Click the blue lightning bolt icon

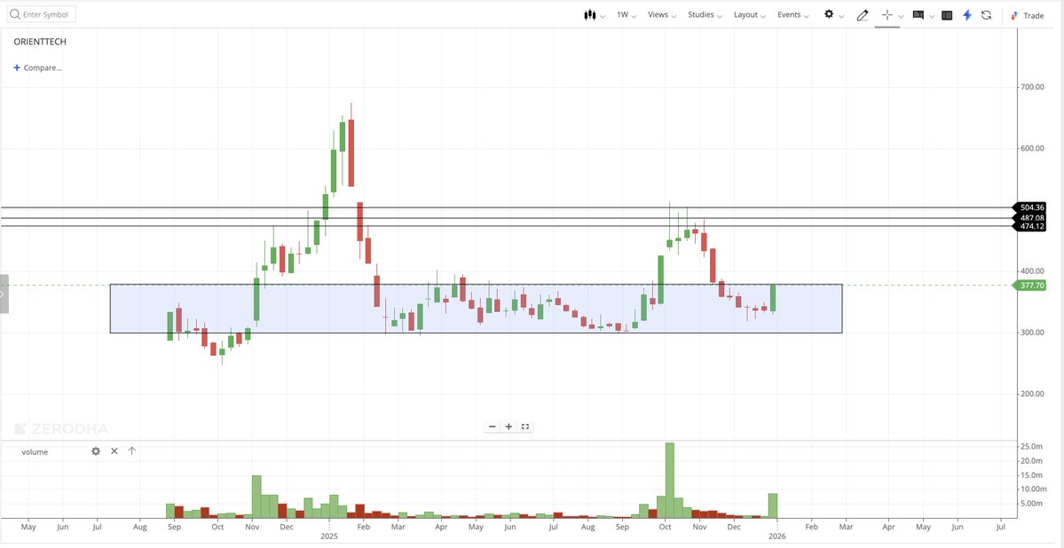click(x=967, y=15)
